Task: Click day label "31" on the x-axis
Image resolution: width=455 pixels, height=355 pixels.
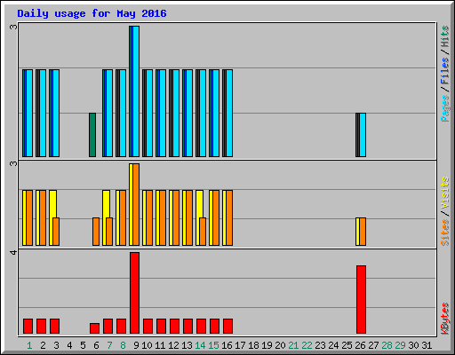Action: (x=427, y=345)
